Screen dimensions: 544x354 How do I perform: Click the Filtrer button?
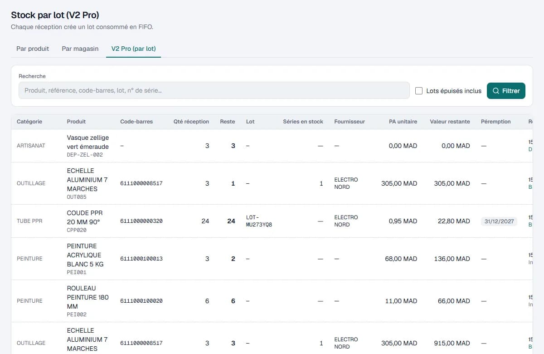coord(506,91)
